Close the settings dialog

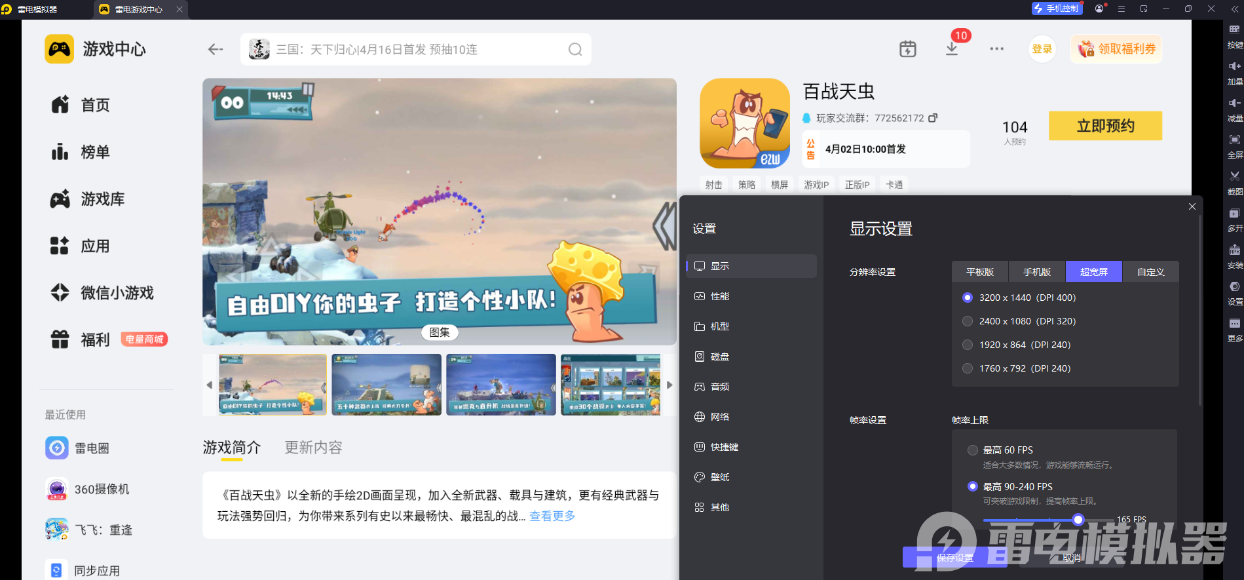pos(1192,206)
